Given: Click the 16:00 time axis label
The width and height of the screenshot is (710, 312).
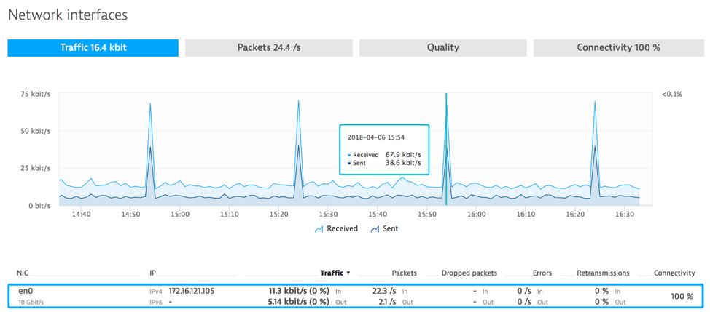Looking at the screenshot, I should (476, 215).
